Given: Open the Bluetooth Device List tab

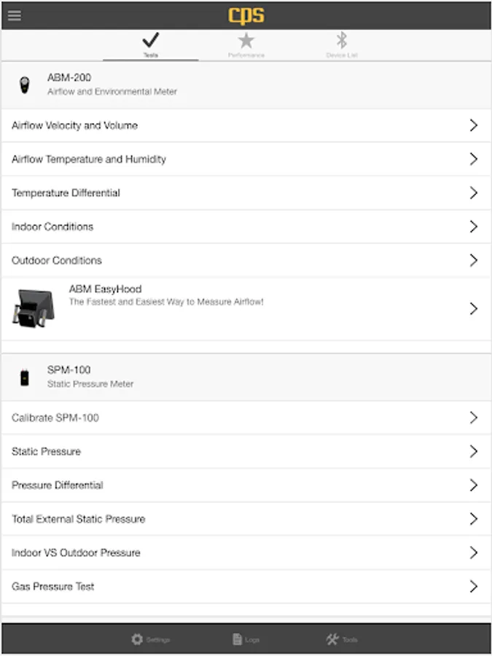Looking at the screenshot, I should click(x=342, y=45).
